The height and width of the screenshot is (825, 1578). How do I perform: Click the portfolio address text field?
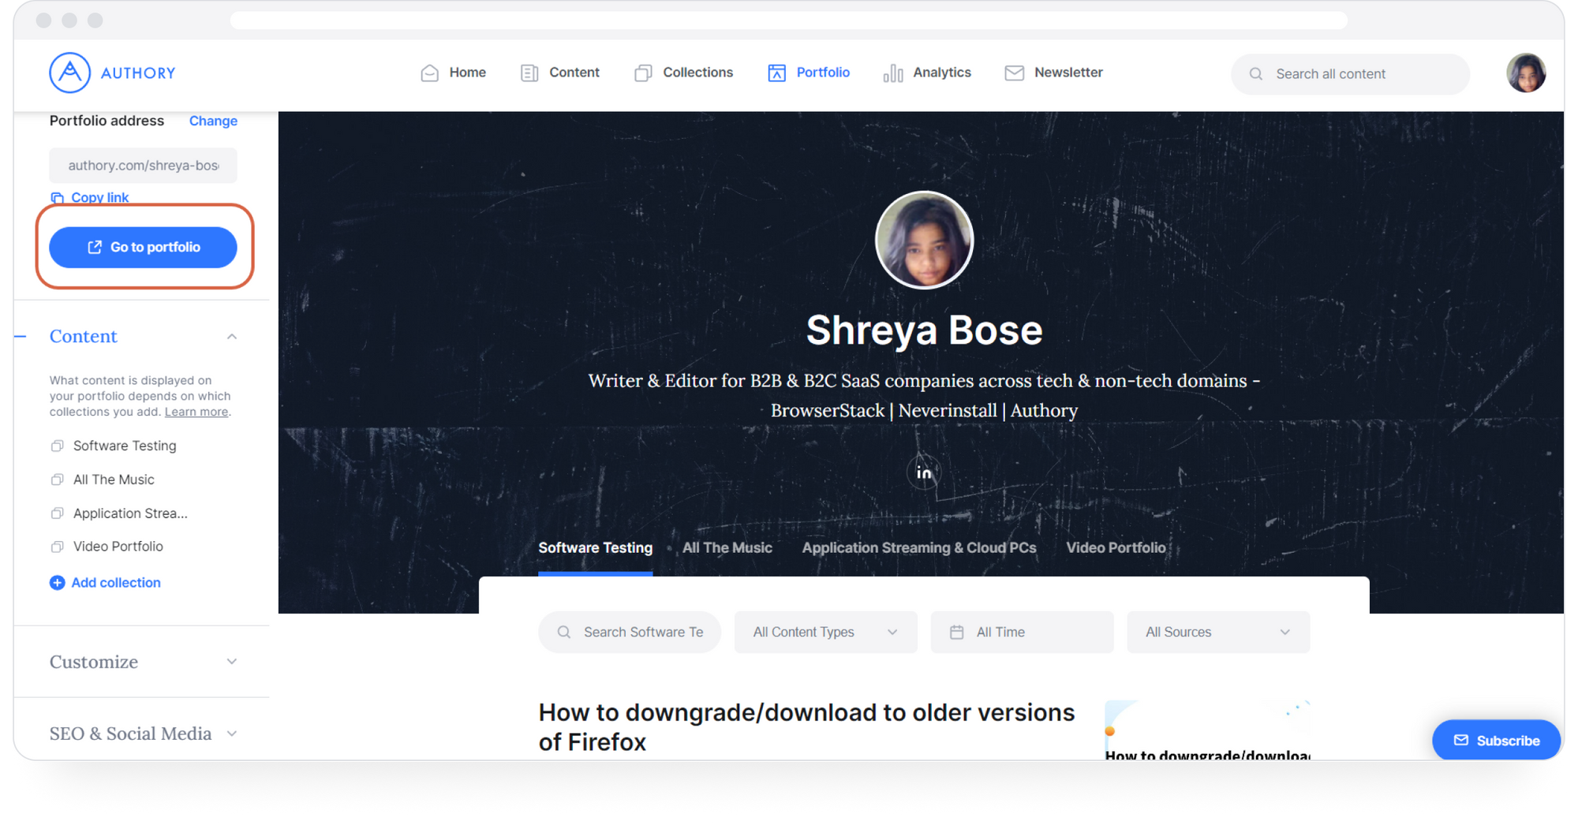coord(143,166)
